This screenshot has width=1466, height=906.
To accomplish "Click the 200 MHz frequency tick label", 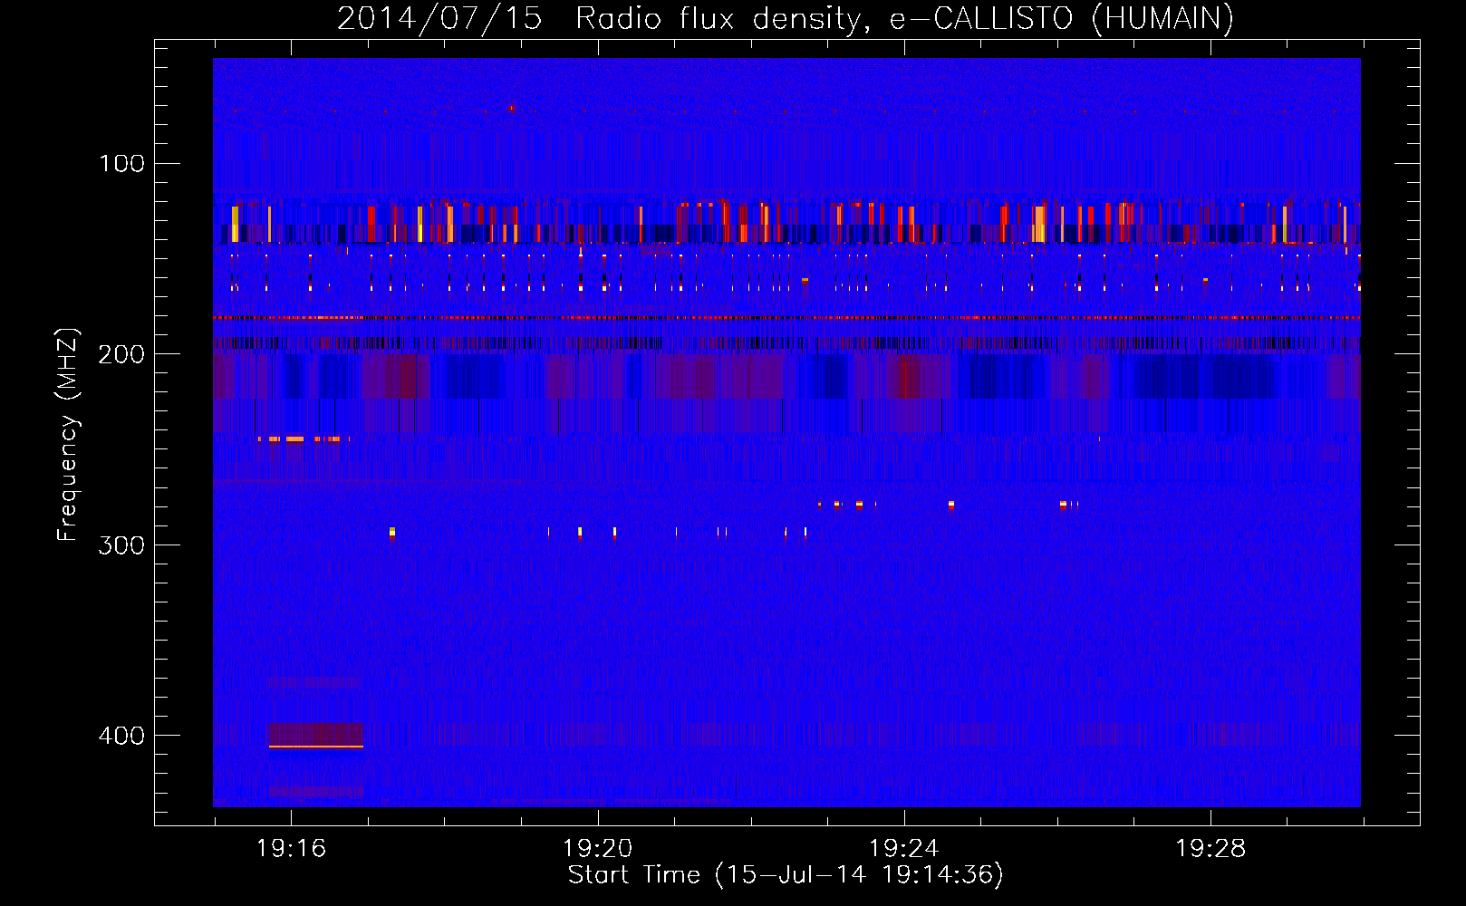I will (x=121, y=354).
